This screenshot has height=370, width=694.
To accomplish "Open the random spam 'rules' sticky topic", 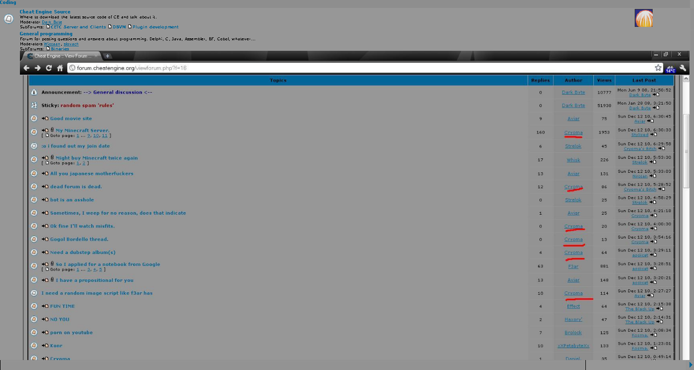I will pos(87,105).
